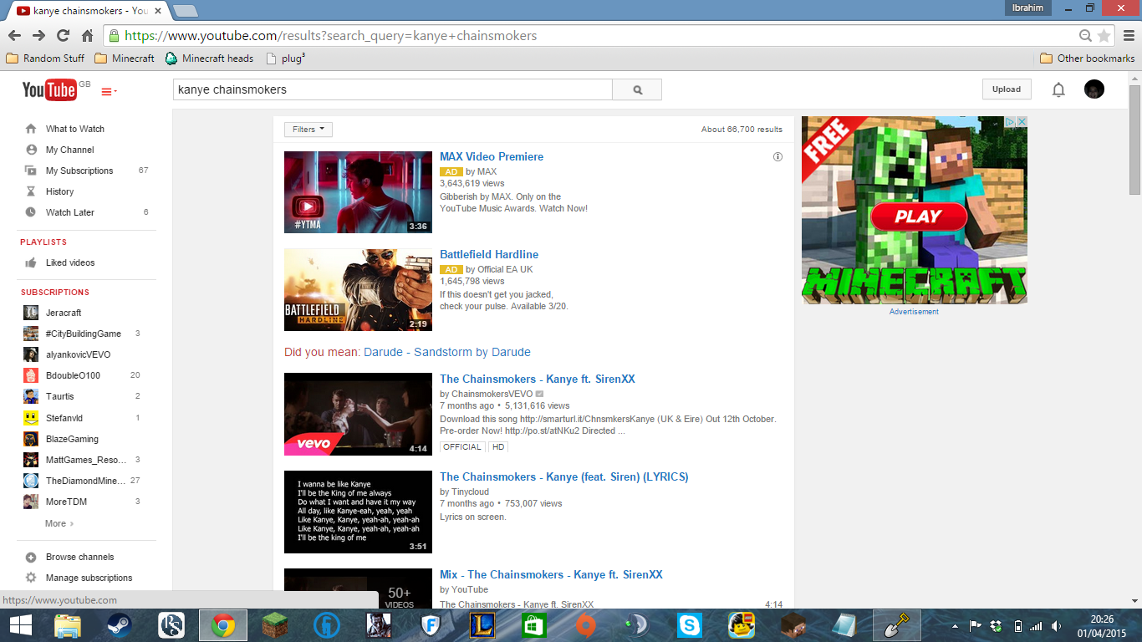Screen dimensions: 1142x642
Task: Open the account avatar menu
Action: 1094,89
